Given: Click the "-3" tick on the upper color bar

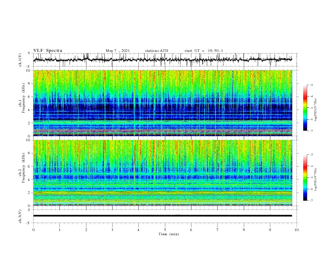Looking at the screenshot, I should pos(311,85).
